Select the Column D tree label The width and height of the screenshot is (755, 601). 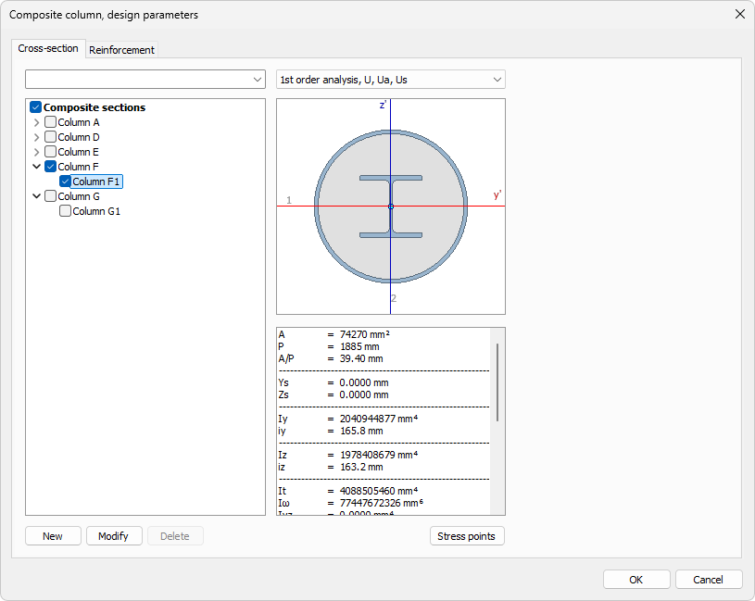coord(79,137)
